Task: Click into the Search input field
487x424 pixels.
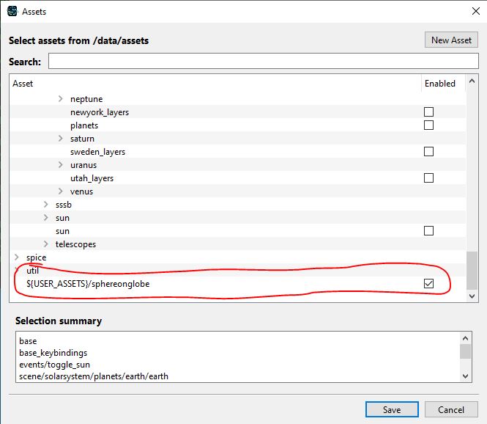Action: 263,61
